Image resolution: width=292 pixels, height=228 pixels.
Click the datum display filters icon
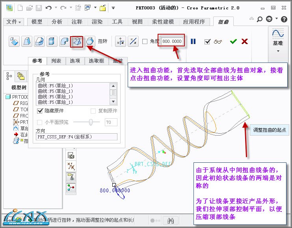point(71,166)
